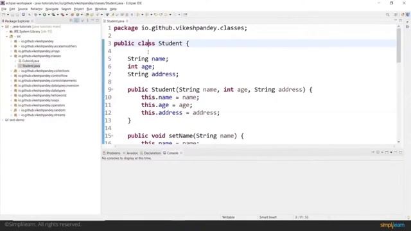The width and height of the screenshot is (411, 231).
Task: Collapse the src folder node
Action: click(7, 37)
